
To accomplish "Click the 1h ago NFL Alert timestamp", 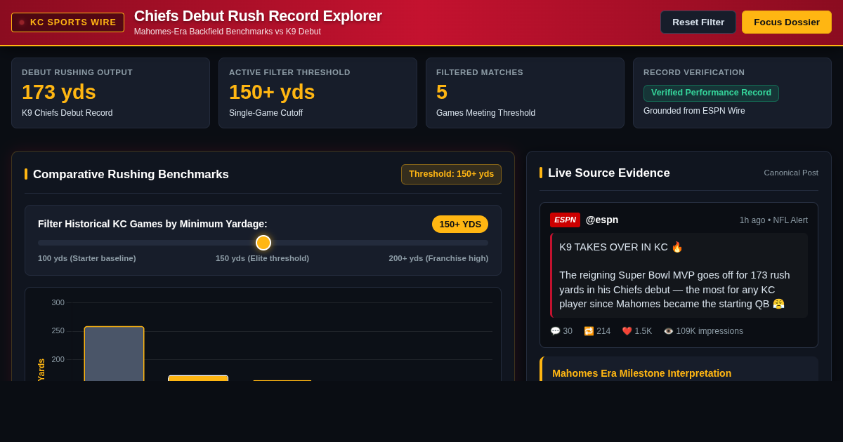I will click(773, 220).
